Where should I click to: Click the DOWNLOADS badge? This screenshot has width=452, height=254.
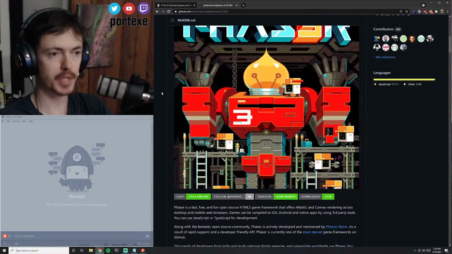316,196
